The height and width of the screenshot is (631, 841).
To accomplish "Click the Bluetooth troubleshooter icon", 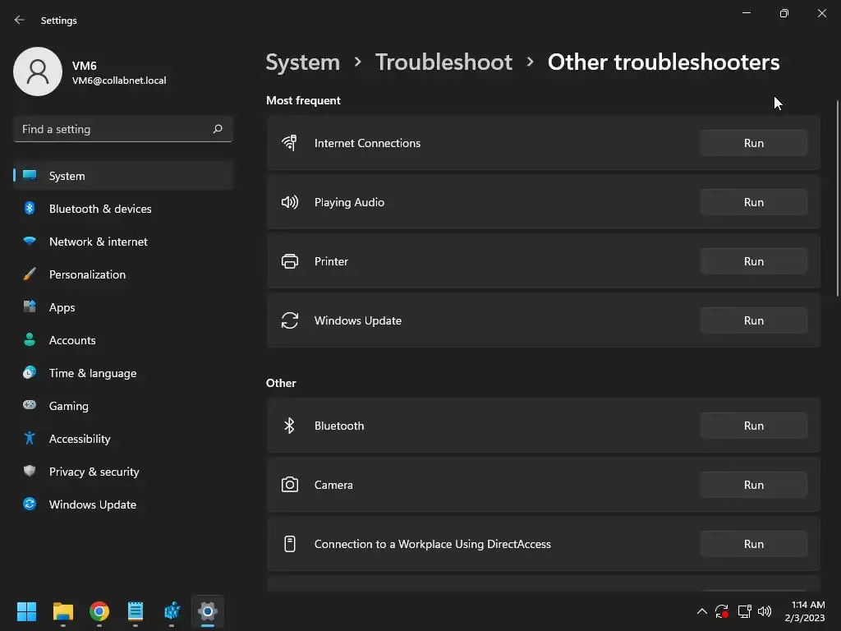I will pyautogui.click(x=289, y=426).
